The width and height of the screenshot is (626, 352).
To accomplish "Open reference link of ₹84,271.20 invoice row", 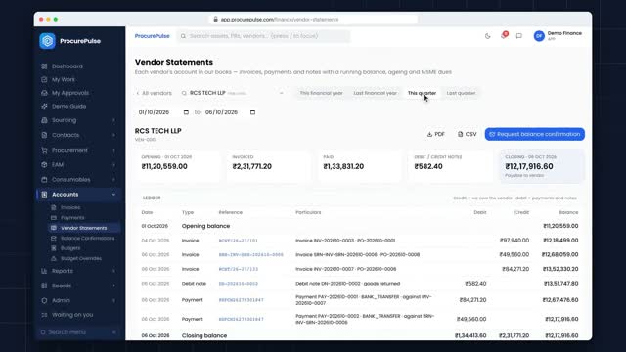I will [239, 269].
